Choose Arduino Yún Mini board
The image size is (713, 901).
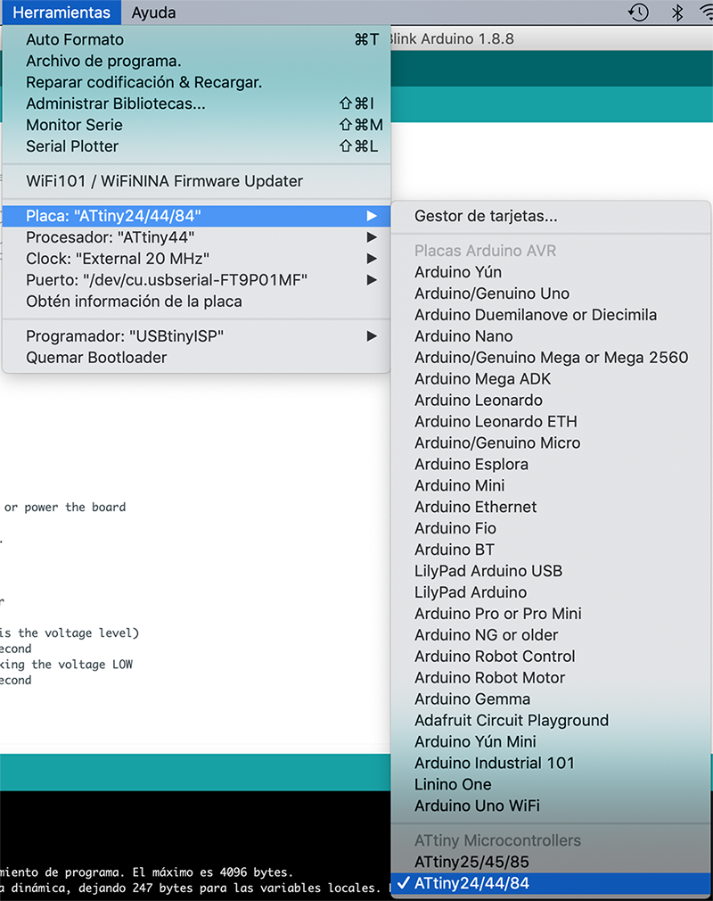coord(551,741)
